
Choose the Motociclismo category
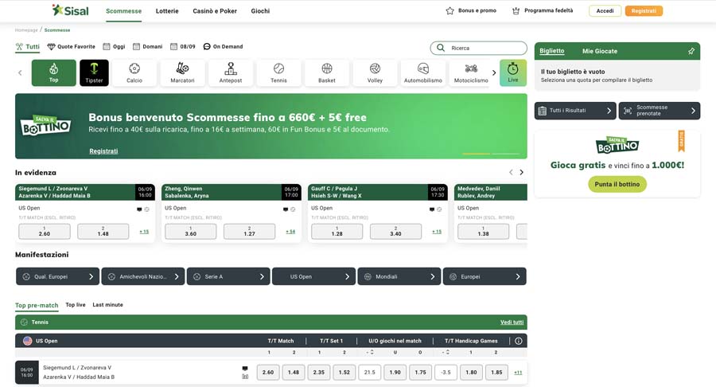pos(471,72)
